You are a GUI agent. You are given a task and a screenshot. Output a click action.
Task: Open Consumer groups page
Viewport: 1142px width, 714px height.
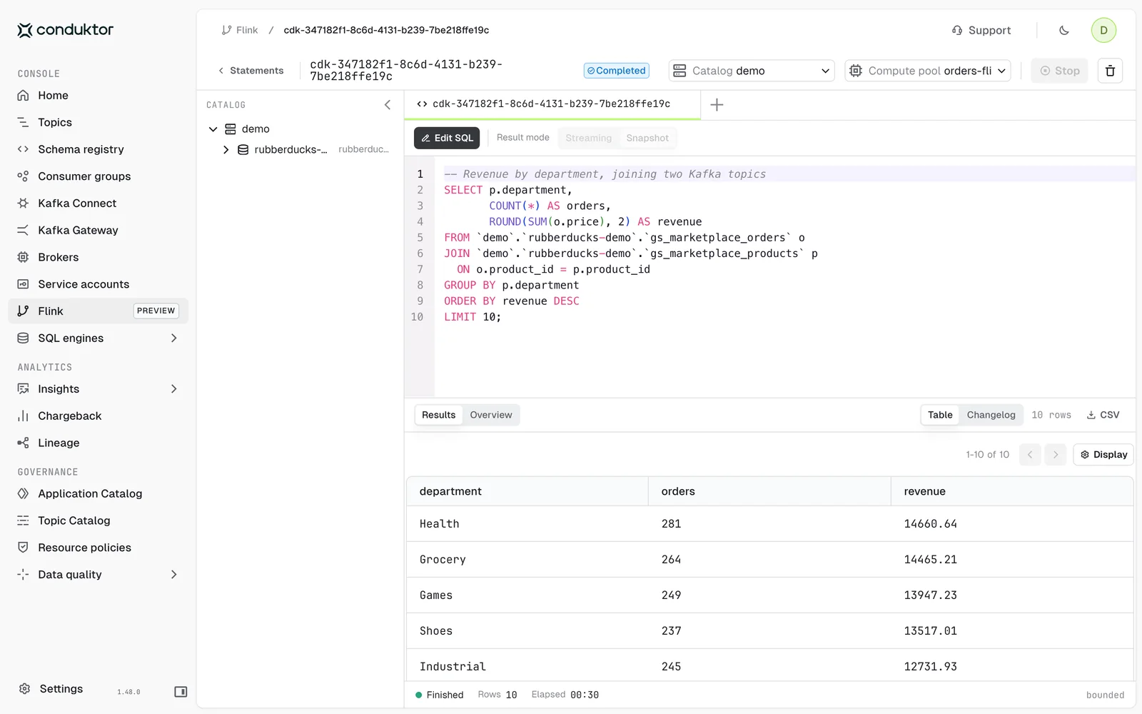pyautogui.click(x=98, y=176)
